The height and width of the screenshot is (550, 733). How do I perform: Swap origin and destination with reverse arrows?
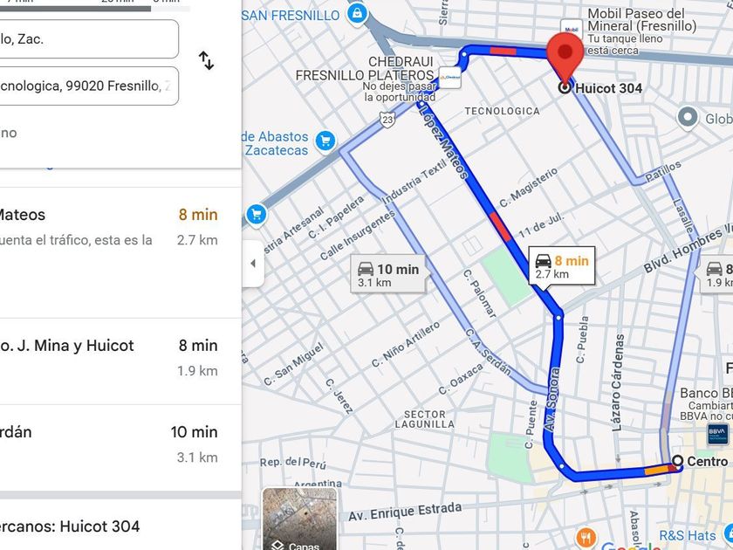pyautogui.click(x=206, y=61)
